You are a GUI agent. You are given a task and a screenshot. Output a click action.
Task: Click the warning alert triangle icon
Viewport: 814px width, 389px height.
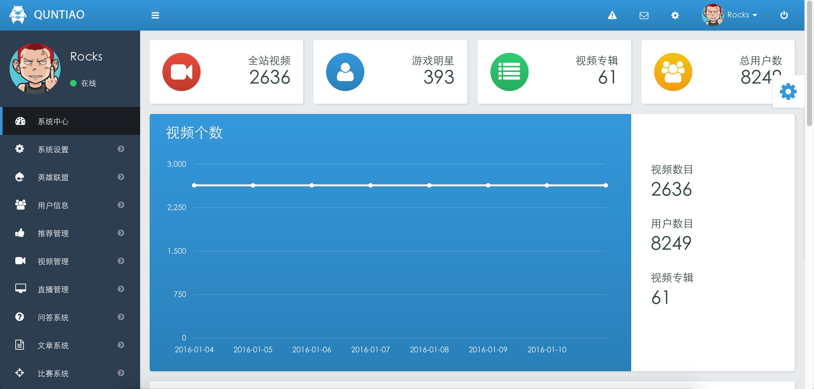coord(612,15)
